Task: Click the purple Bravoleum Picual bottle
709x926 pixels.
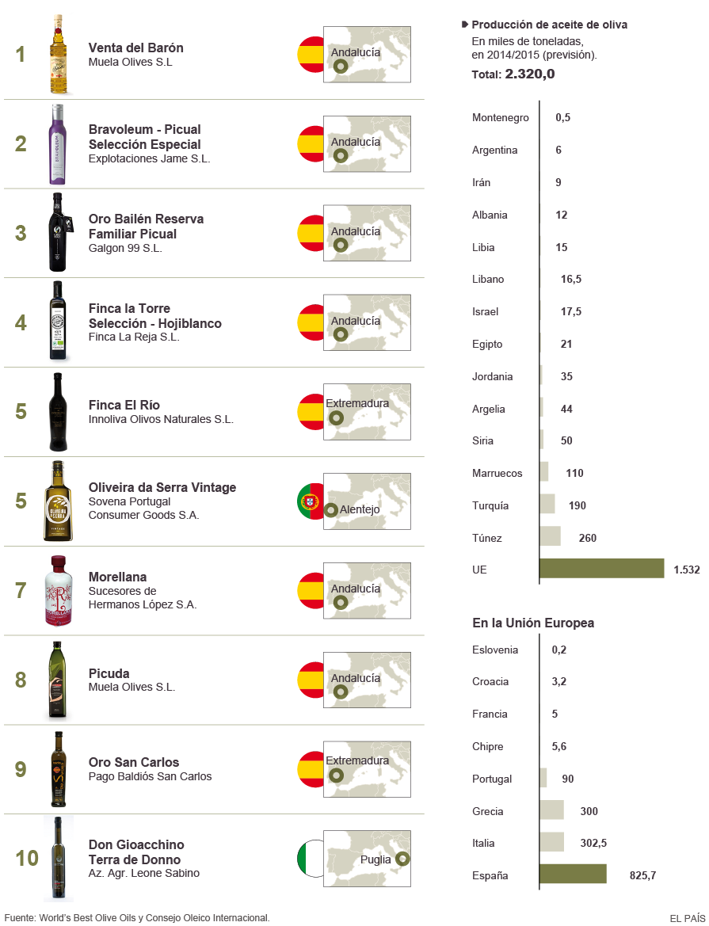Action: click(57, 144)
